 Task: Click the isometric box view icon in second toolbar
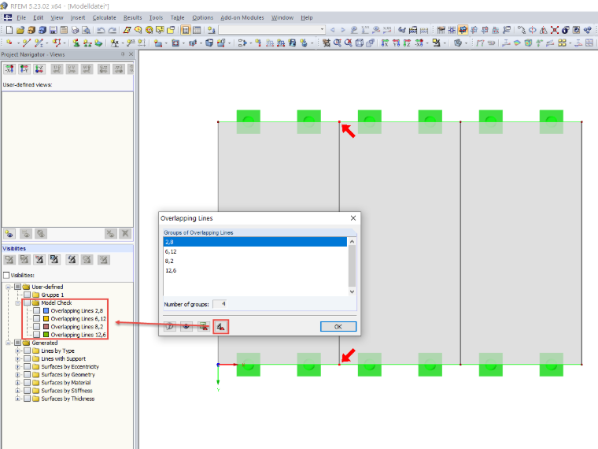tap(360, 43)
